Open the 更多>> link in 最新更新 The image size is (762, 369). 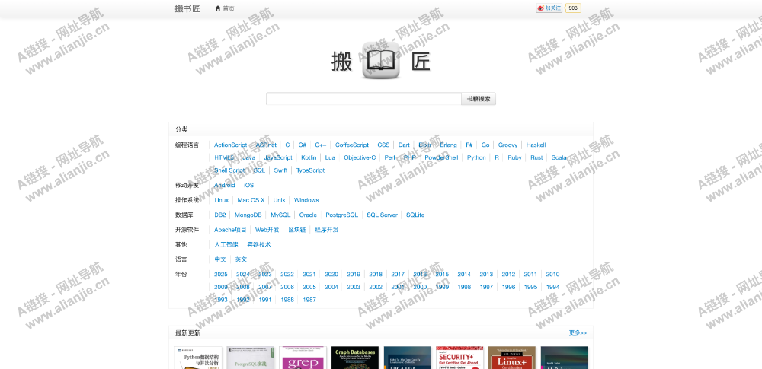[x=578, y=333]
